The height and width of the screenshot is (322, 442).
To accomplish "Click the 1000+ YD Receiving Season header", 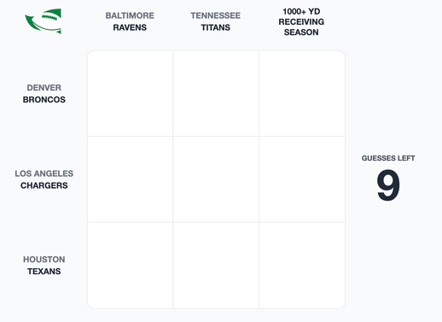I will pos(301,21).
